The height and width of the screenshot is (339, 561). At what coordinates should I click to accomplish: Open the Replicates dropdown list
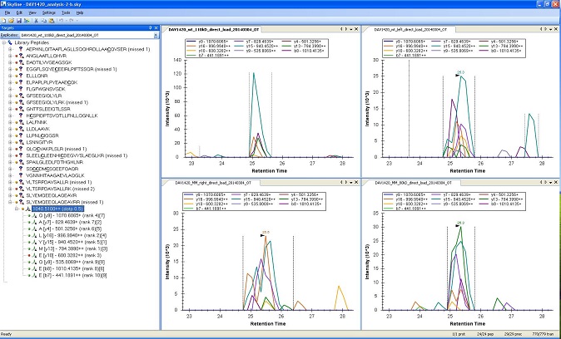[x=154, y=37]
